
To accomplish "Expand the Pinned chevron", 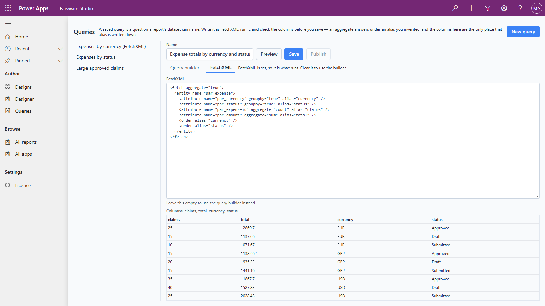I will click(x=60, y=61).
